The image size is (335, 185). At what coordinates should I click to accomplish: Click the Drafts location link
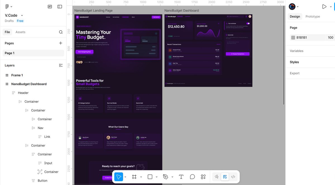tap(9, 21)
